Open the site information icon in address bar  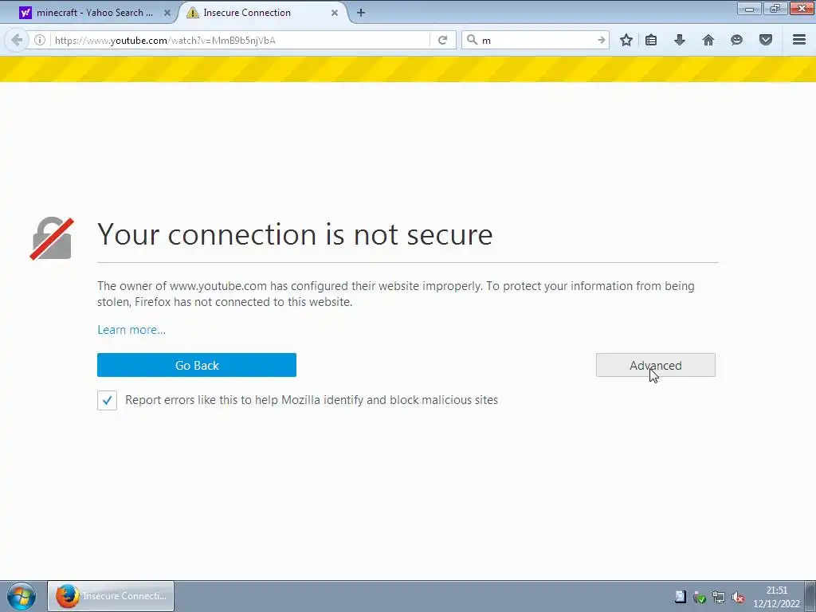(40, 40)
